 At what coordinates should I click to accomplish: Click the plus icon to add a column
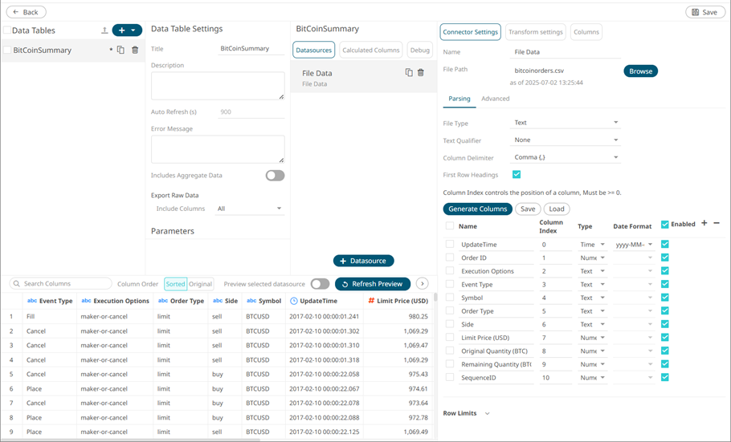[704, 224]
